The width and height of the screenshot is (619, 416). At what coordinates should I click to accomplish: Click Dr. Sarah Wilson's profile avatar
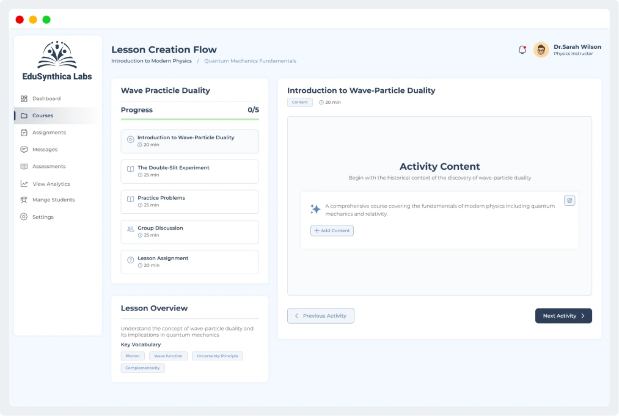[541, 50]
